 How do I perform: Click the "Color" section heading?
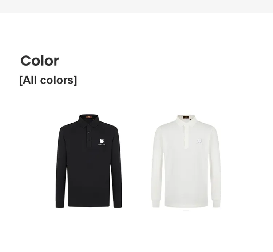click(40, 61)
